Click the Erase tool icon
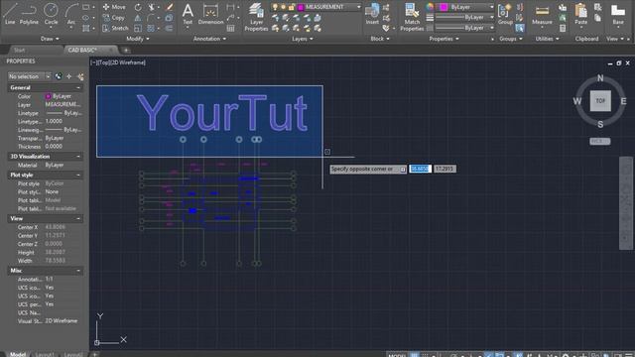This screenshot has width=635, height=357. [170, 7]
